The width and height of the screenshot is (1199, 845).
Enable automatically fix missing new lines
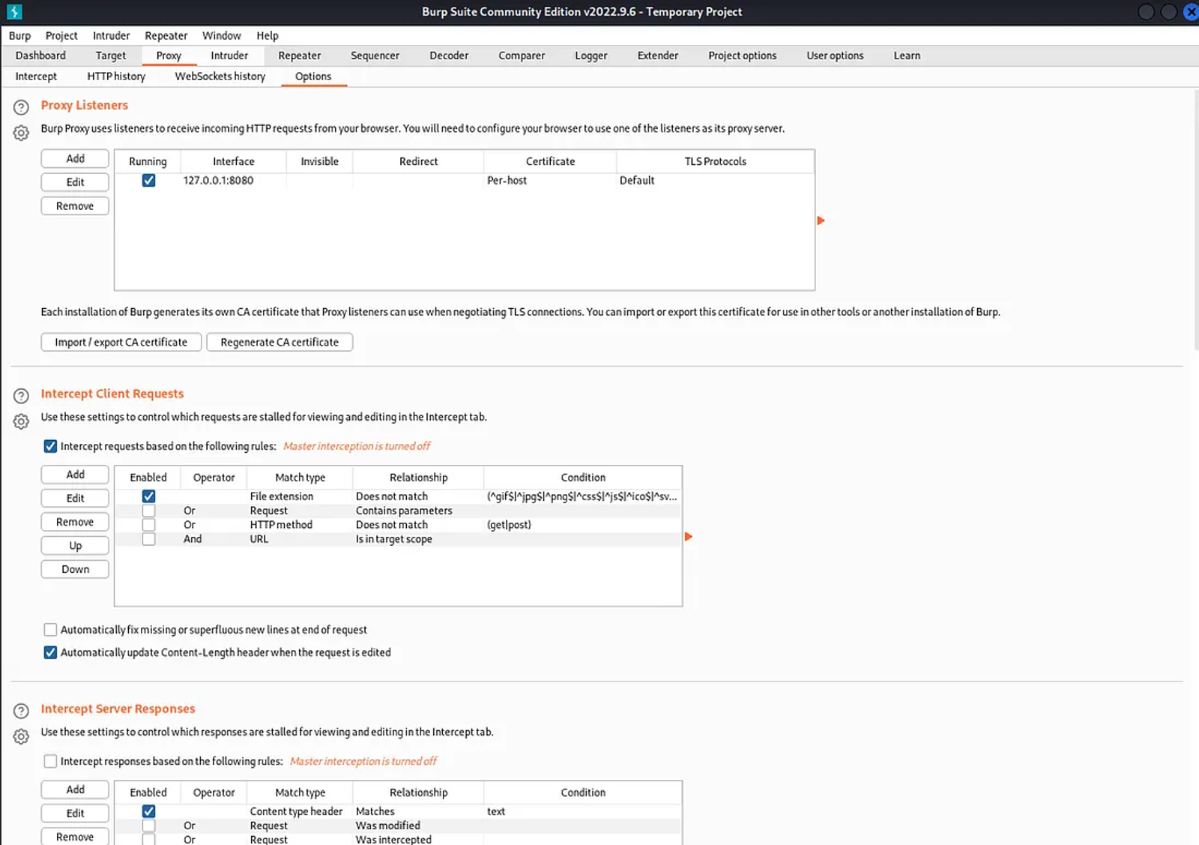(50, 630)
